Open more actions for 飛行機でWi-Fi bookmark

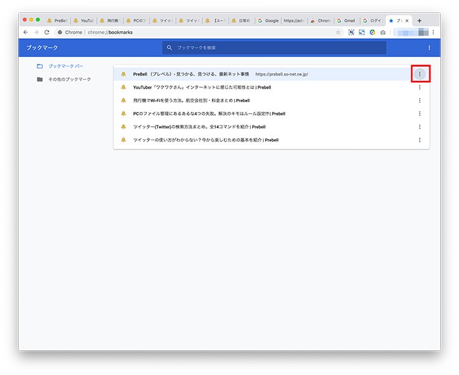pyautogui.click(x=420, y=100)
